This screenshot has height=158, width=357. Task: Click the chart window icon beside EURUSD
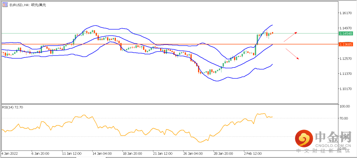5,4
